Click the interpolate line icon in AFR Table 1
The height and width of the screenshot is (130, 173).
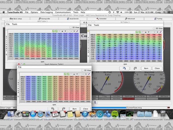pyautogui.click(x=77, y=31)
